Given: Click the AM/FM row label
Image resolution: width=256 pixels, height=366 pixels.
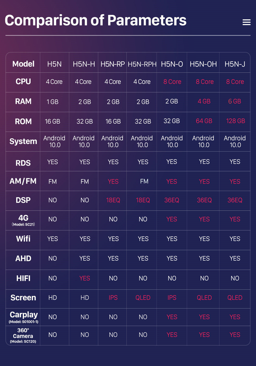Looking at the screenshot, I should pyautogui.click(x=23, y=181).
